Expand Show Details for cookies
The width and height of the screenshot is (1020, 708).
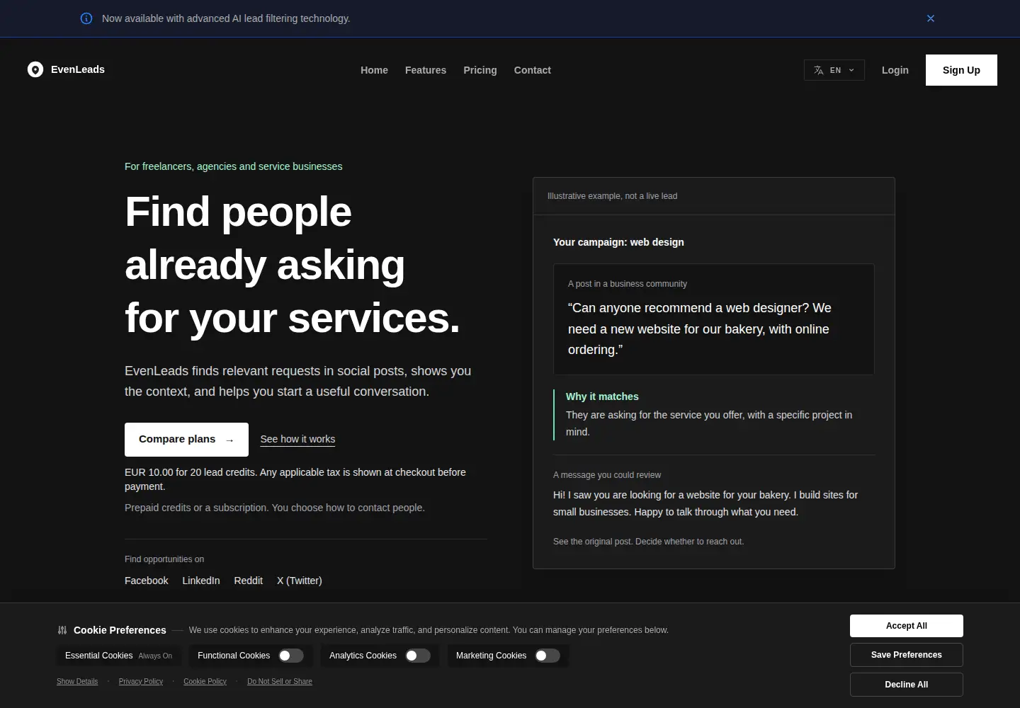(77, 682)
